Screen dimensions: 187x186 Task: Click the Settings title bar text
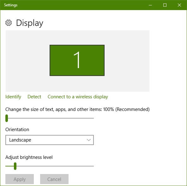(x=11, y=5)
